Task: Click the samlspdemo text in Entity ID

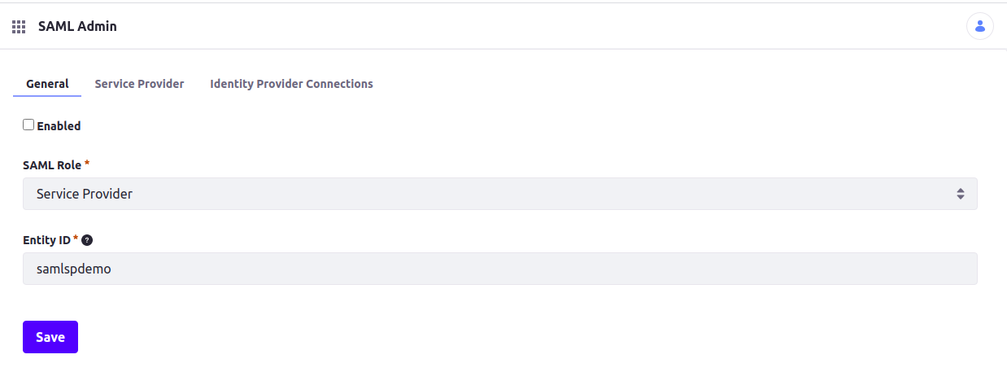Action: 74,269
